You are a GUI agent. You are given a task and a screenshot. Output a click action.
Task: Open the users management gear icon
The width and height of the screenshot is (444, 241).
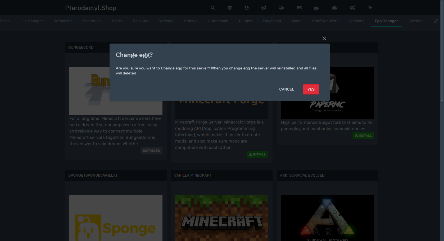[281, 8]
